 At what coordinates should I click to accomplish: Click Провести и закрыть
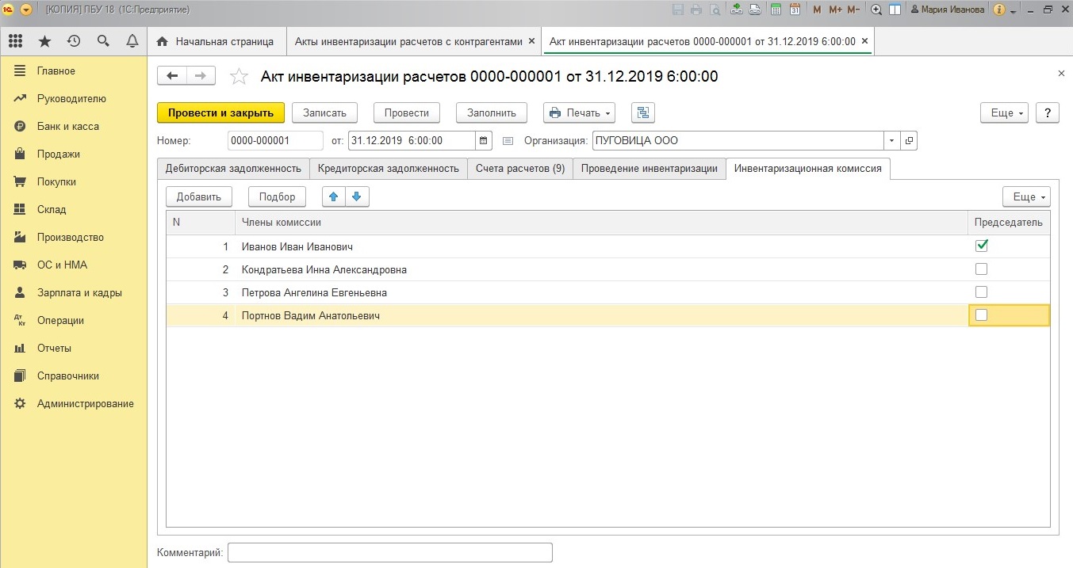(220, 112)
